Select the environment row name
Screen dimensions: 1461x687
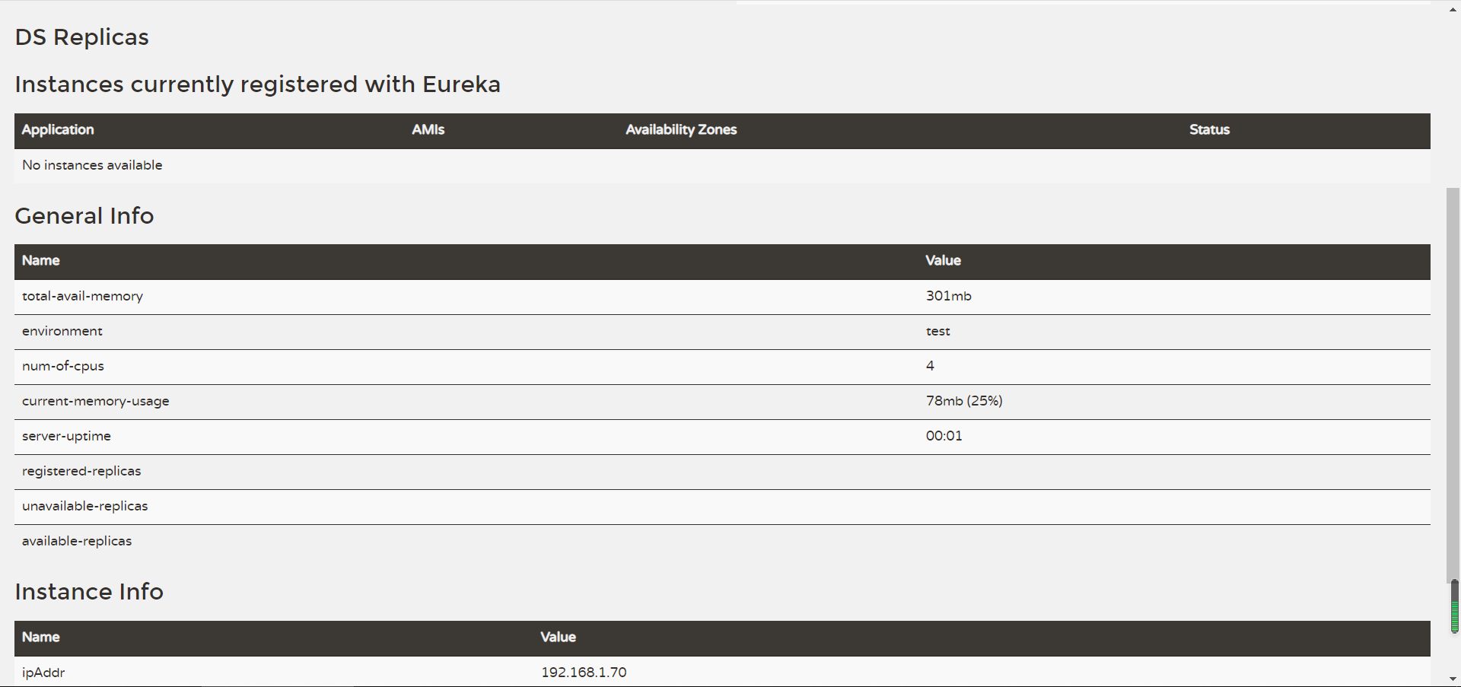pyautogui.click(x=62, y=332)
